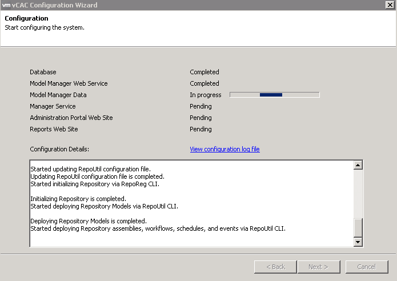Viewport: 397px width, 281px height.
Task: Click the Manager Service label
Action: pos(53,106)
